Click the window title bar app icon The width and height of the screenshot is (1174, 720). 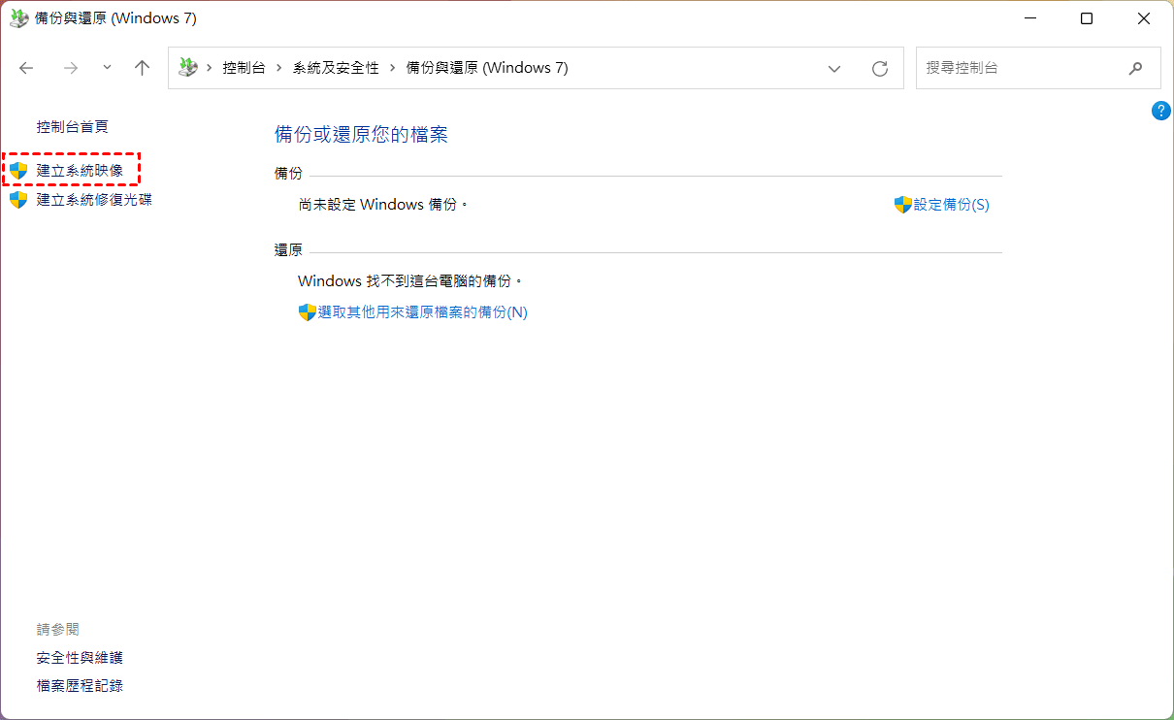[16, 18]
